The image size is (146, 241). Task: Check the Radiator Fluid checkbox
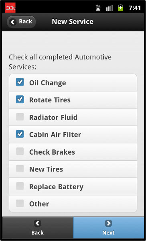20,117
